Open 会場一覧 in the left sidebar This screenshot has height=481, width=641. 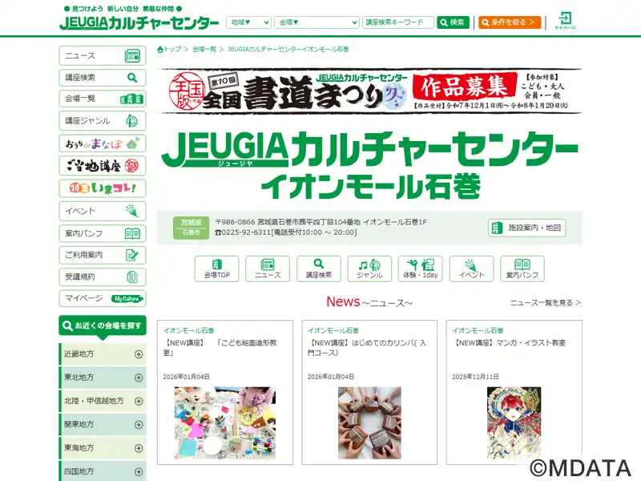pyautogui.click(x=103, y=99)
